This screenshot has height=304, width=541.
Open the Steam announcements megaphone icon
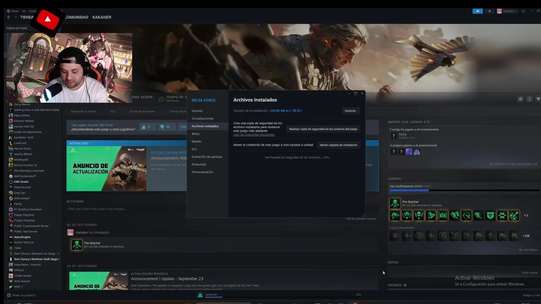[478, 11]
